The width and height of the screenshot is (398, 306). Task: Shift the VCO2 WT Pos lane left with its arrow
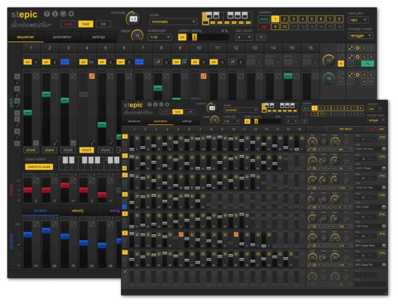pos(319,188)
